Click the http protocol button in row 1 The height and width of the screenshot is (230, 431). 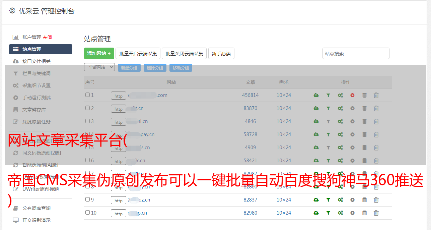click(119, 96)
